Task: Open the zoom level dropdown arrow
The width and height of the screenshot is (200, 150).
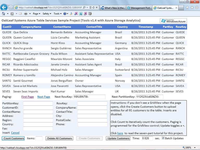Action: [195, 148]
